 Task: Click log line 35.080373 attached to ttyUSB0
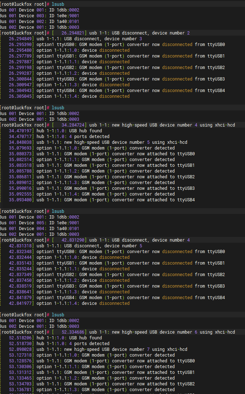[98, 154]
